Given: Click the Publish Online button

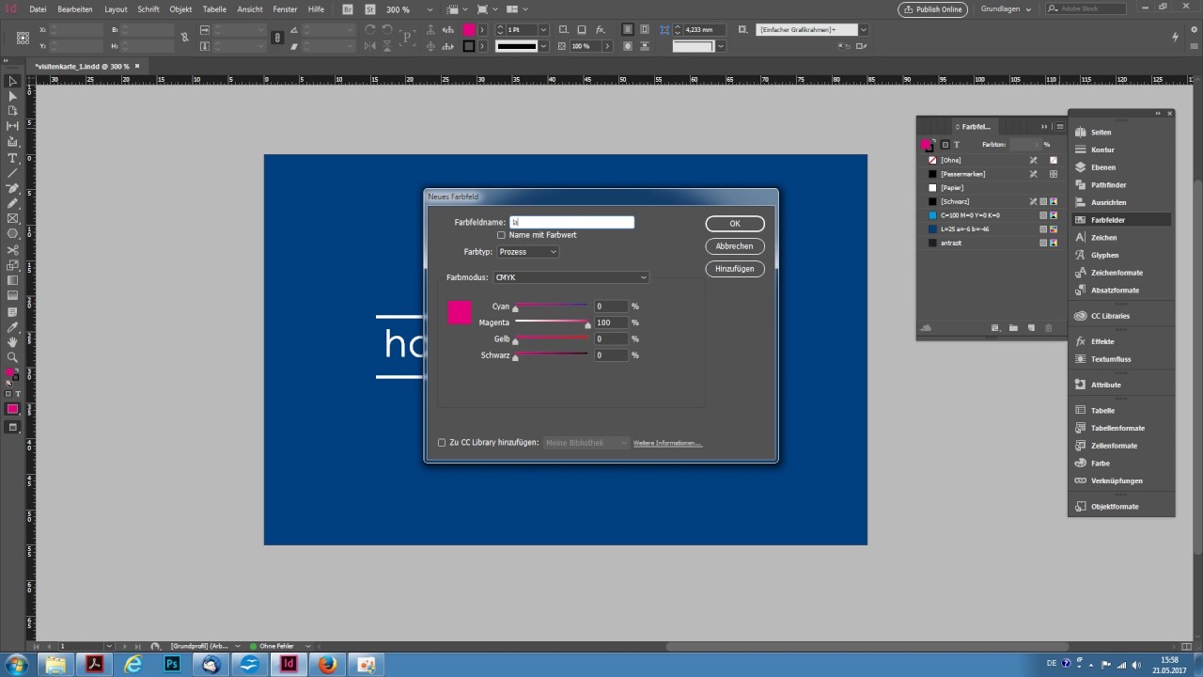Looking at the screenshot, I should (932, 9).
